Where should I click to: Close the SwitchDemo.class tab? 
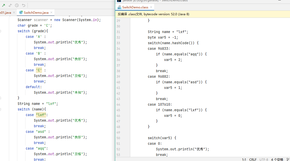pos(151,7)
